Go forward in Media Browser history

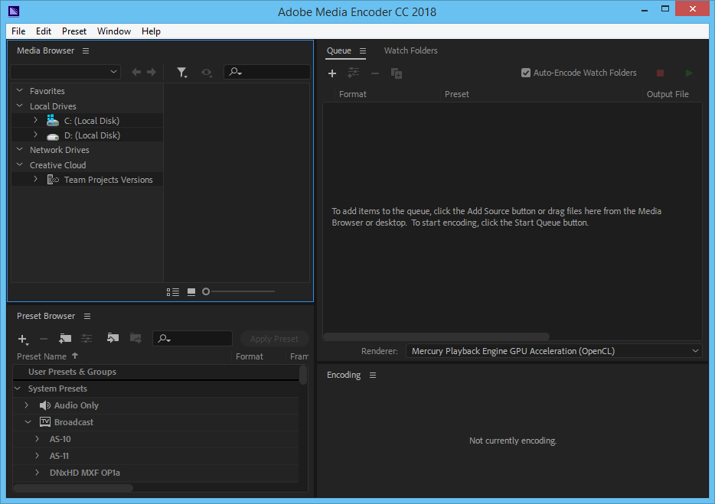click(152, 72)
